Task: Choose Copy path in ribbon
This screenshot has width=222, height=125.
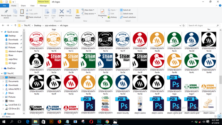Action: 32,14
